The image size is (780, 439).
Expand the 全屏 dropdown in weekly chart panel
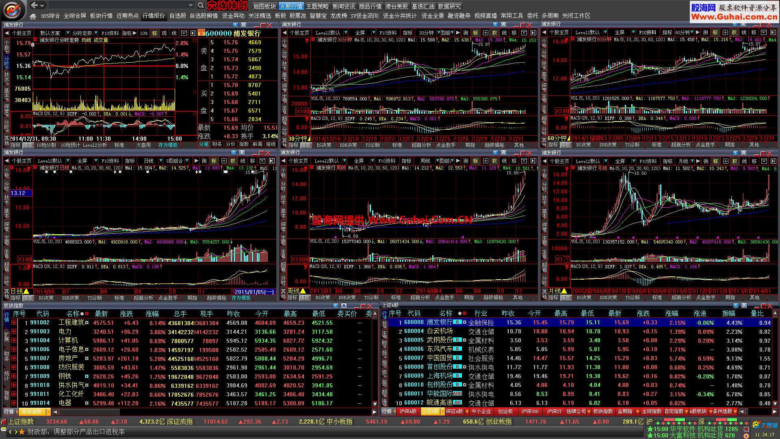click(x=373, y=161)
